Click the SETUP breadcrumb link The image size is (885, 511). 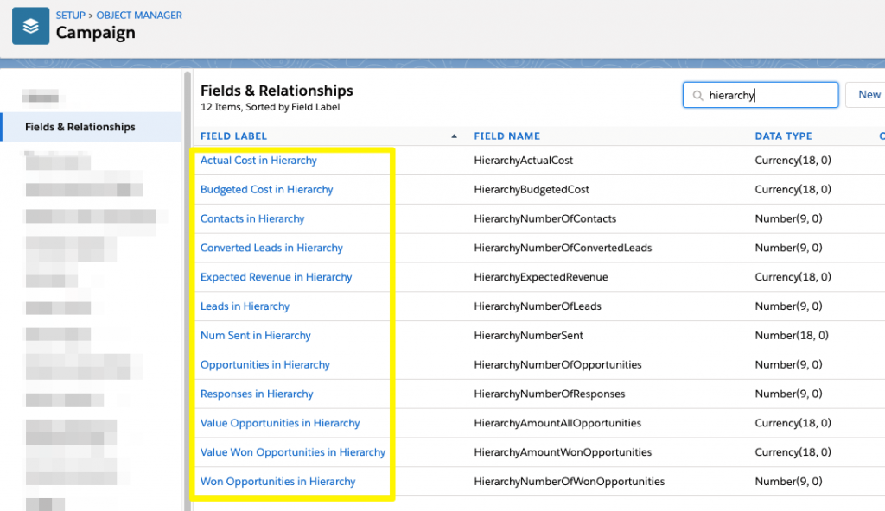click(x=70, y=15)
